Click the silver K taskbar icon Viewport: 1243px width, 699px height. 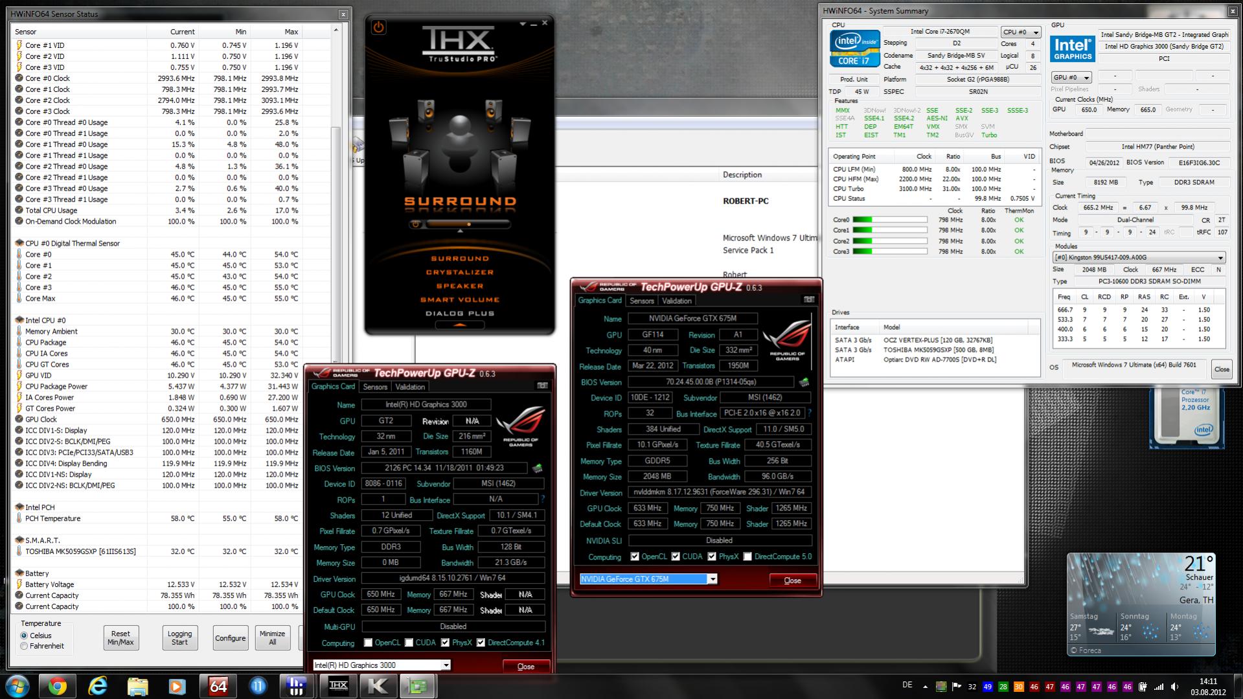378,686
